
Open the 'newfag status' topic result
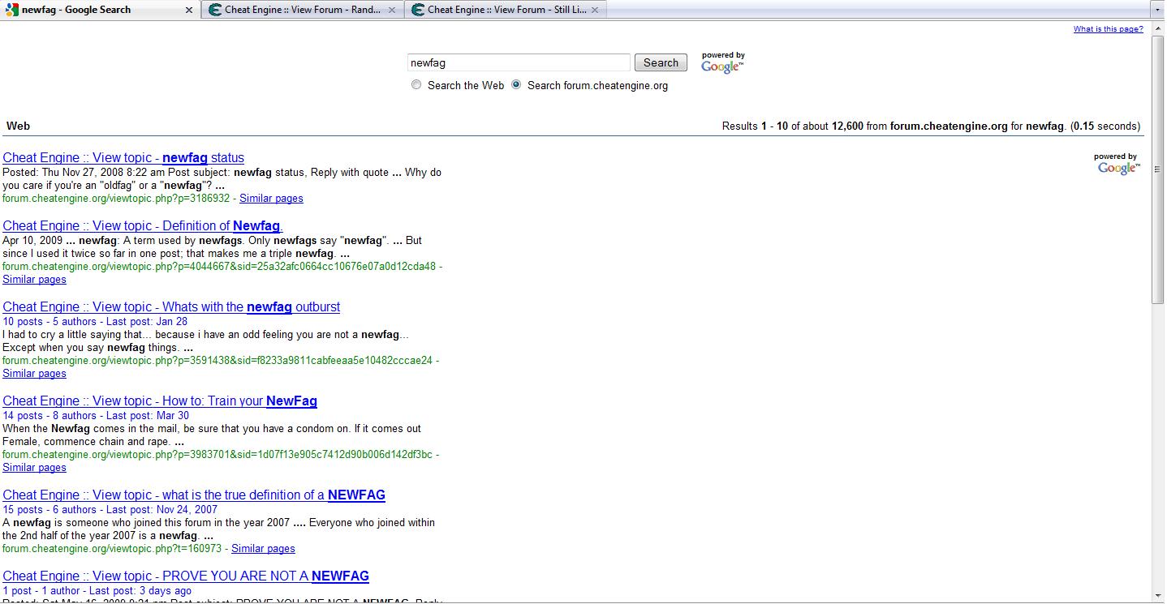click(123, 158)
